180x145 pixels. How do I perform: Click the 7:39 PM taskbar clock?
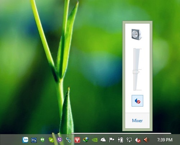165,140
